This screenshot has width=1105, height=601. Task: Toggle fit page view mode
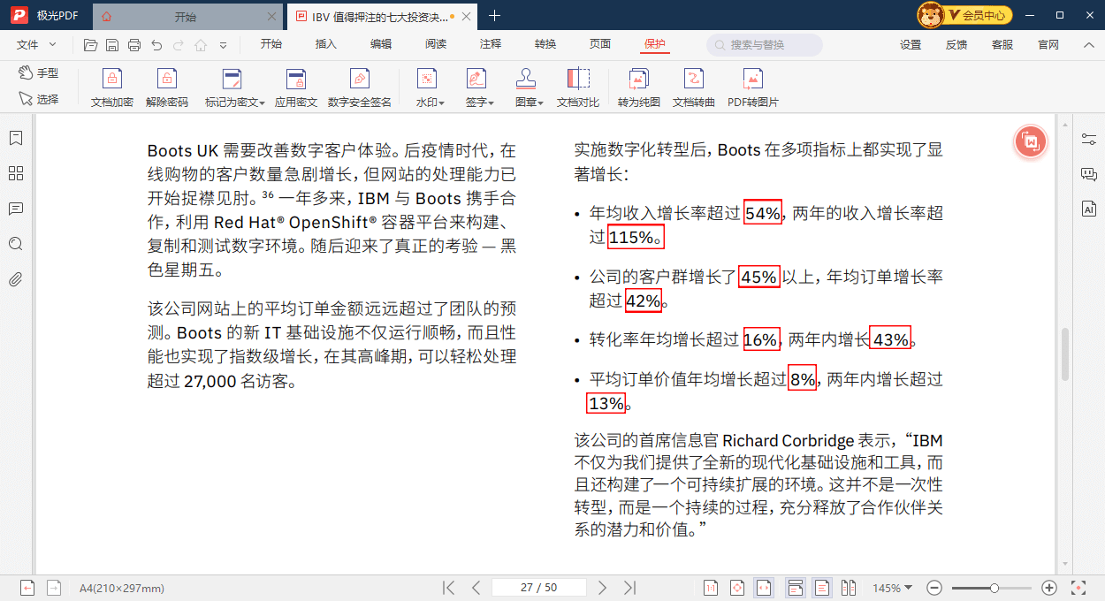coord(737,588)
